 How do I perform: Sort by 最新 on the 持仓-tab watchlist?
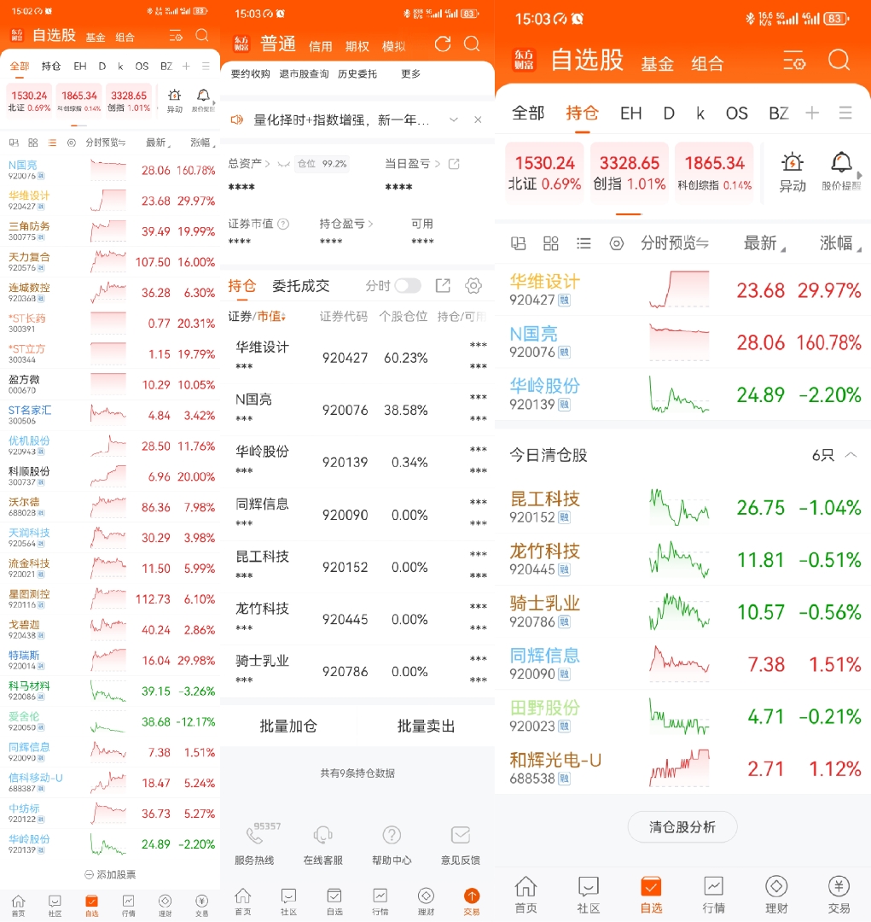pyautogui.click(x=764, y=242)
